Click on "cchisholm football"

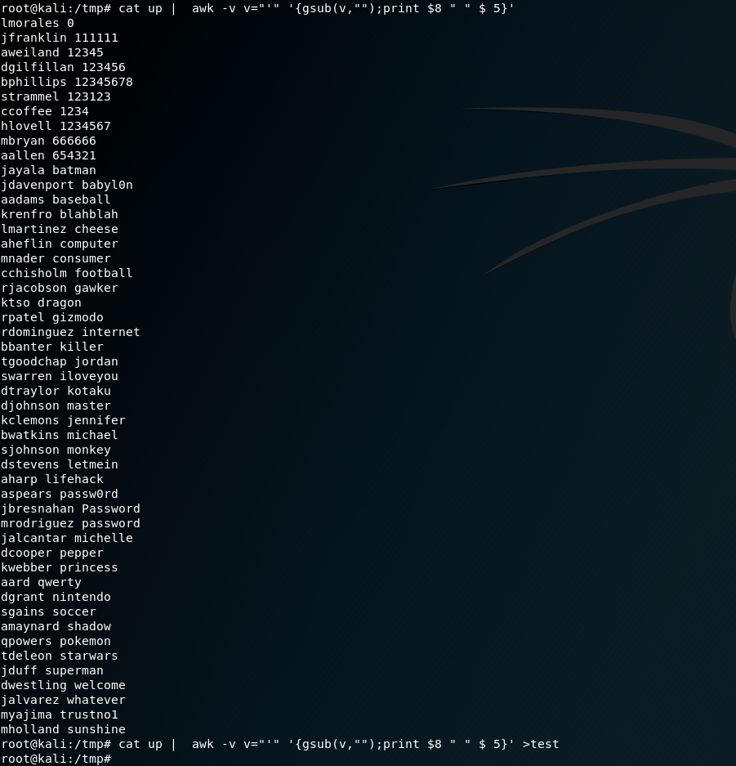(x=67, y=273)
